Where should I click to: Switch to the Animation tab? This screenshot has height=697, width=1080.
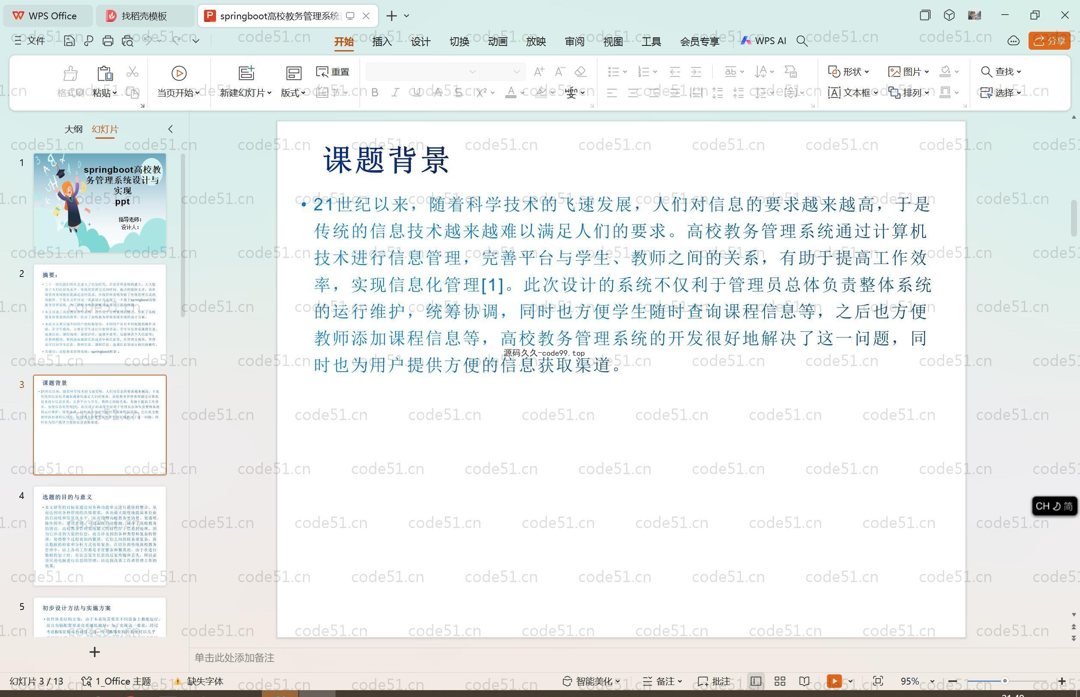click(x=497, y=42)
